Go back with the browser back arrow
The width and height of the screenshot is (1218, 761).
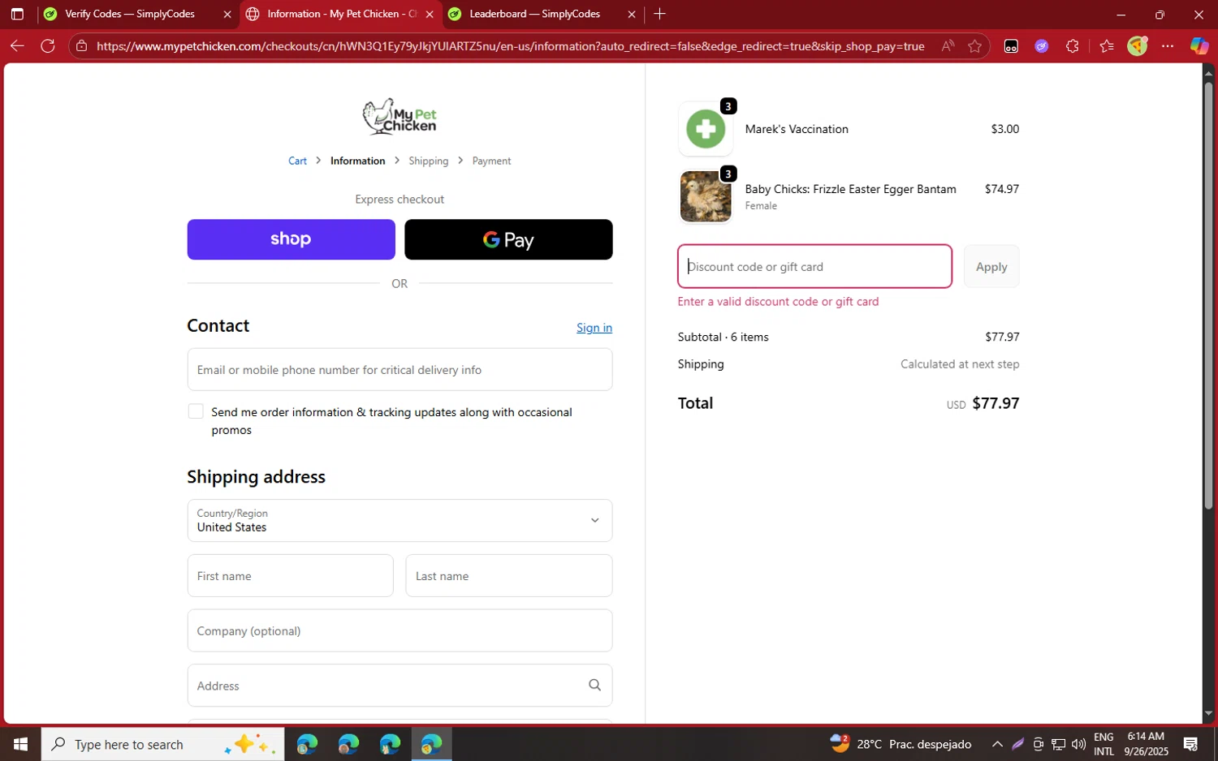click(17, 46)
